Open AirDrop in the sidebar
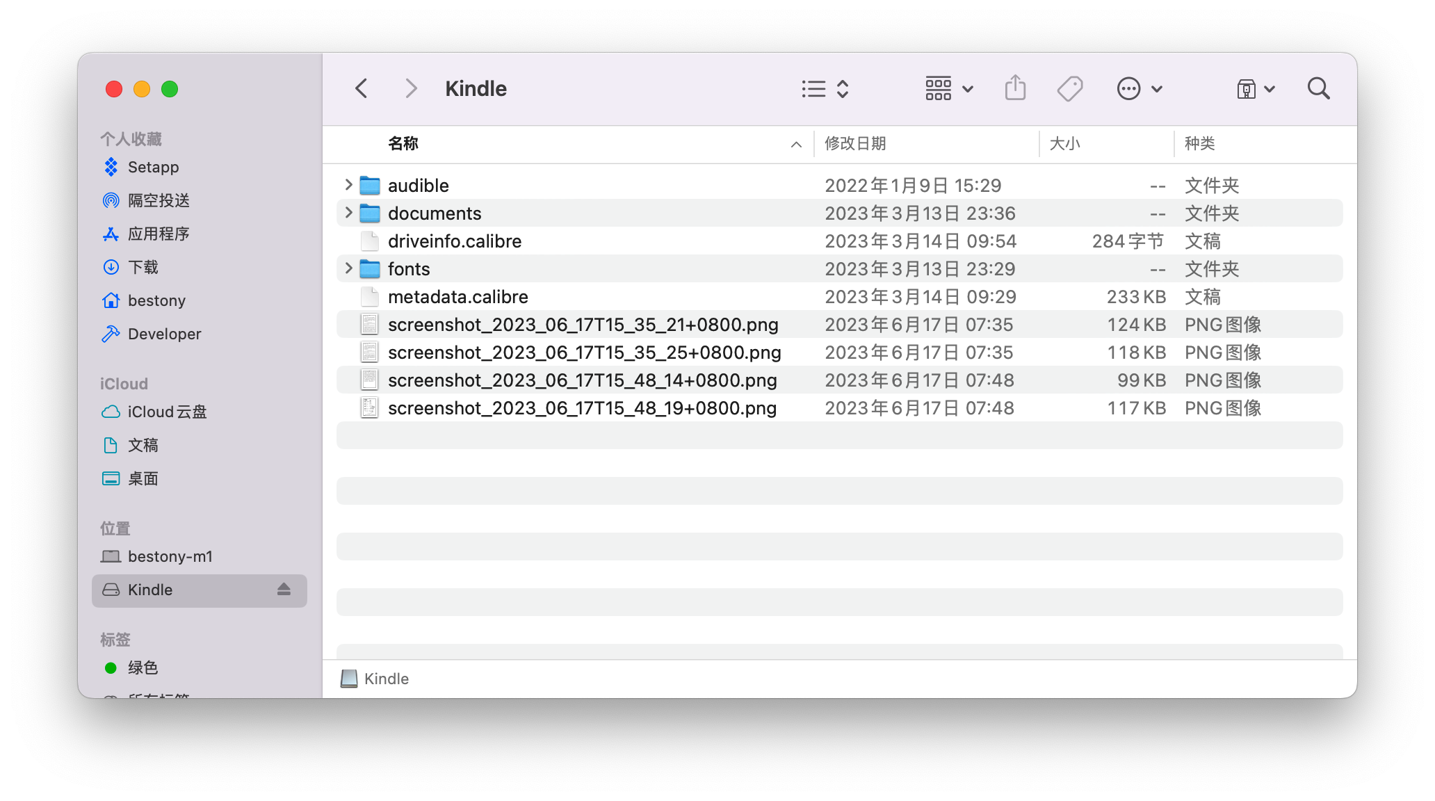 click(x=159, y=200)
